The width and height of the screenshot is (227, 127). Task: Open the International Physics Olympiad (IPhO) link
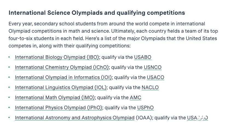(59, 108)
